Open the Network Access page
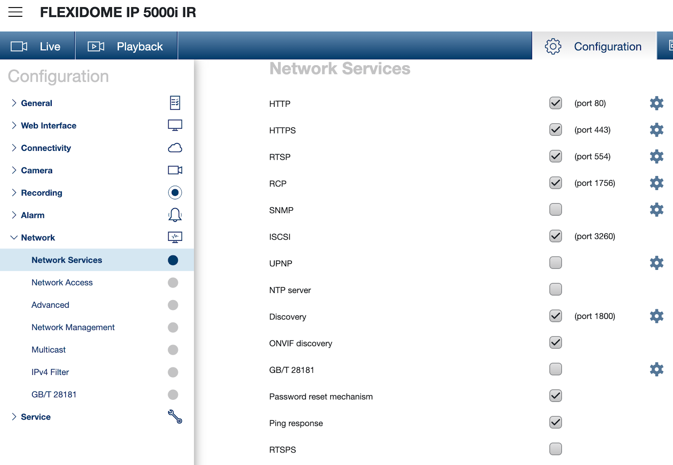 (x=62, y=283)
